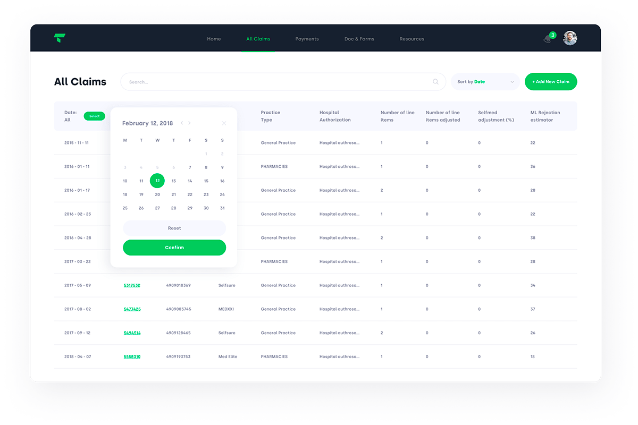This screenshot has height=425, width=638.
Task: Click the All Claims page heading
Action: [x=80, y=82]
